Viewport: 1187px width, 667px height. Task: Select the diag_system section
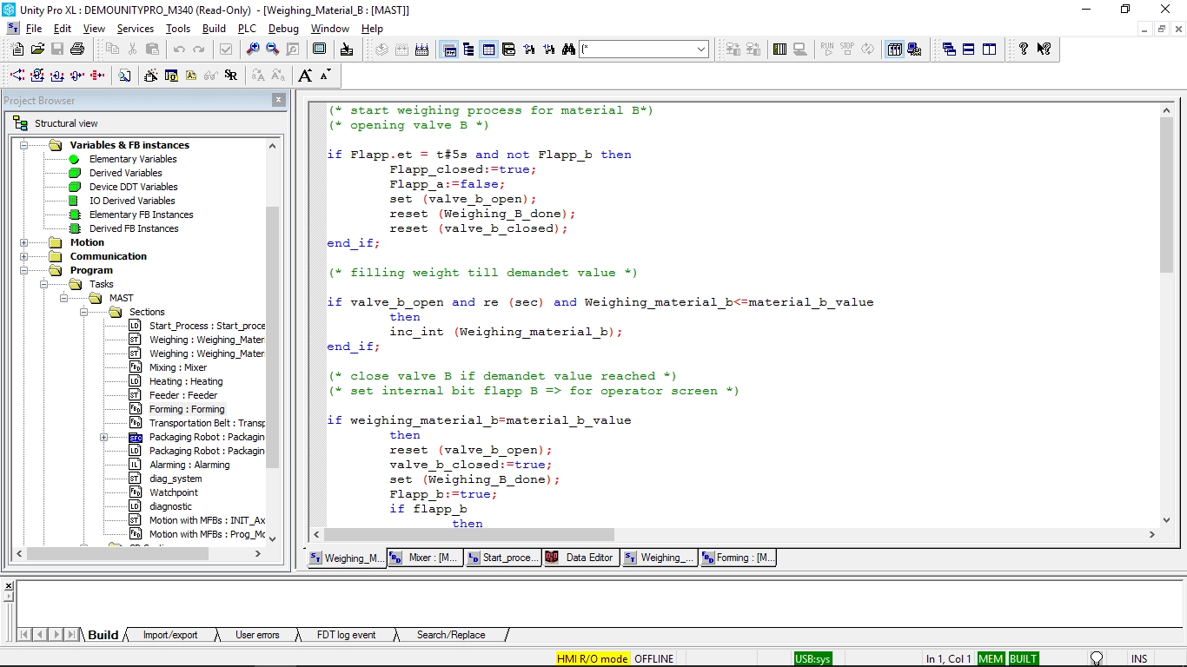(176, 479)
